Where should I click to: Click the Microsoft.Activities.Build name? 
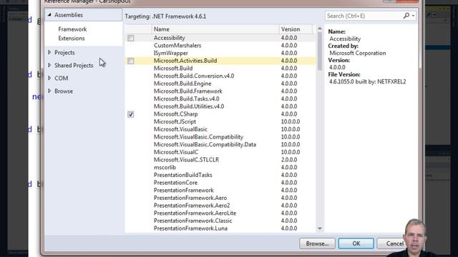[x=185, y=61]
